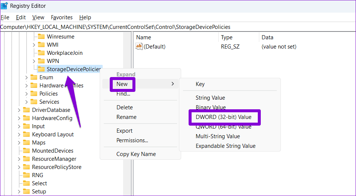Click the registry path address bar
356x196 pixels.
[x=178, y=27]
